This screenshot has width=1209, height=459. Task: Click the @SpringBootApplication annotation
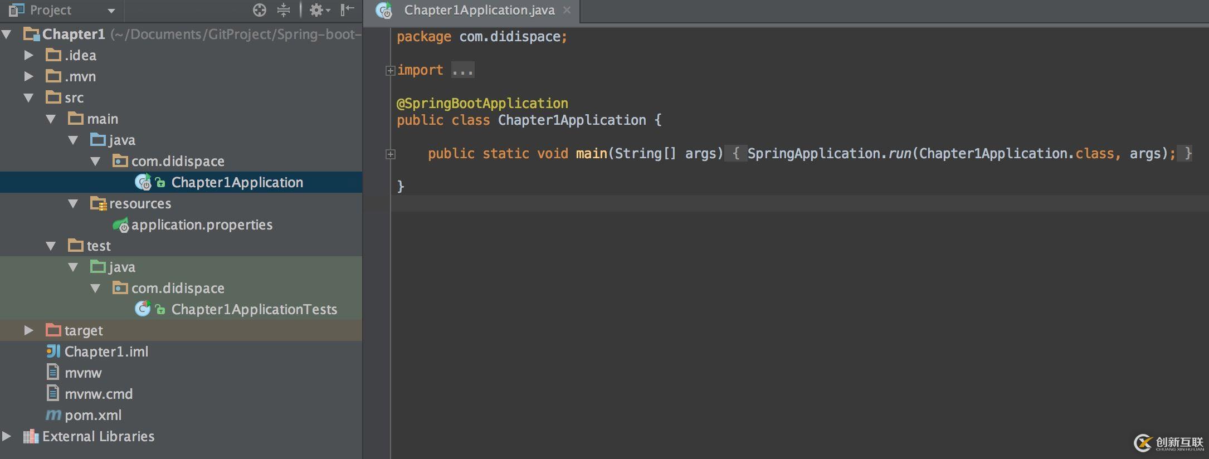482,103
